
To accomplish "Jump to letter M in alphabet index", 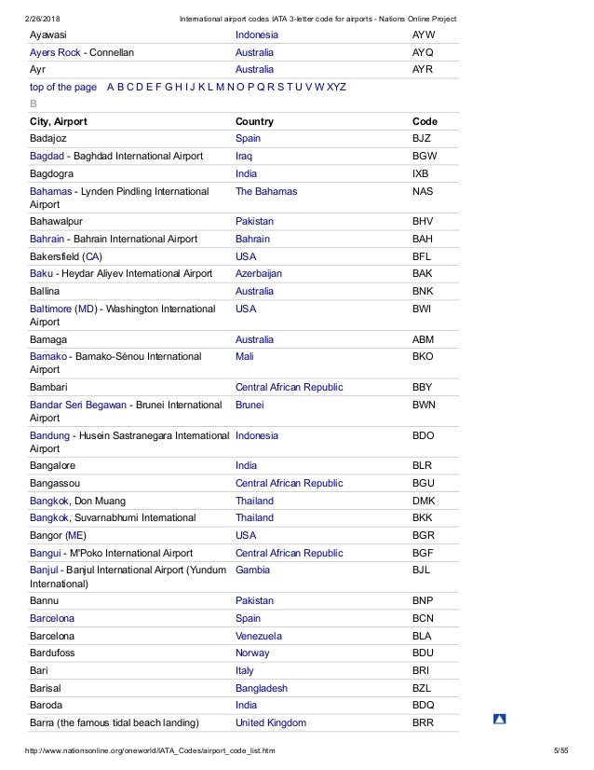I will (220, 87).
